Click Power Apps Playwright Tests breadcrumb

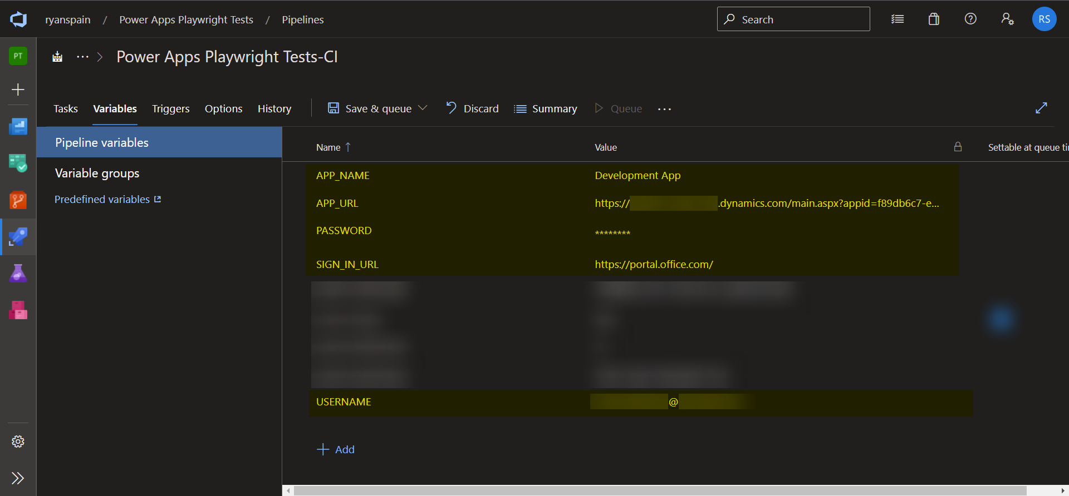pos(186,19)
